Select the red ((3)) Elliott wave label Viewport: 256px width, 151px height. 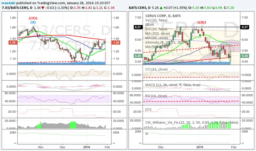click(202, 22)
